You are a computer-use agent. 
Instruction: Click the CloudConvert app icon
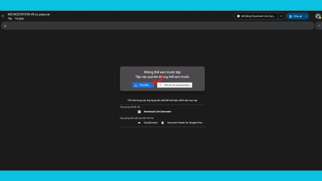pos(139,123)
